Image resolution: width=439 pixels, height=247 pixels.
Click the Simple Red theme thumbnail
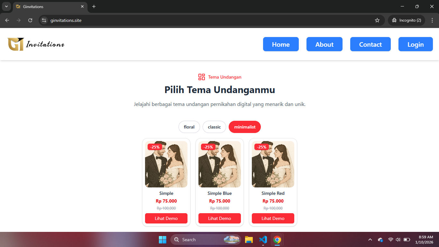273,164
